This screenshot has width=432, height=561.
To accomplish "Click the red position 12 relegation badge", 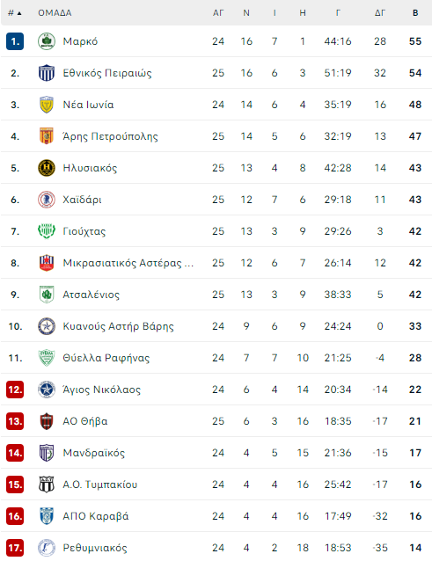I will click(x=15, y=390).
